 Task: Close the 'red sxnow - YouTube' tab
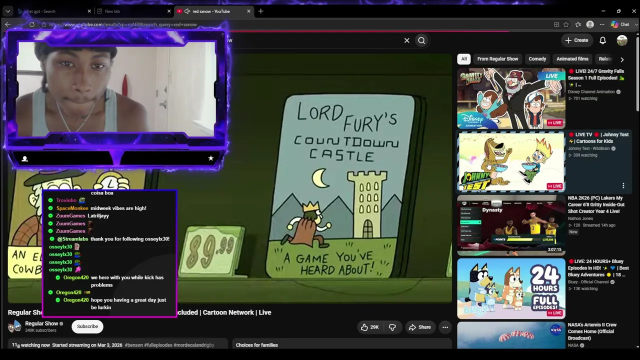[249, 11]
